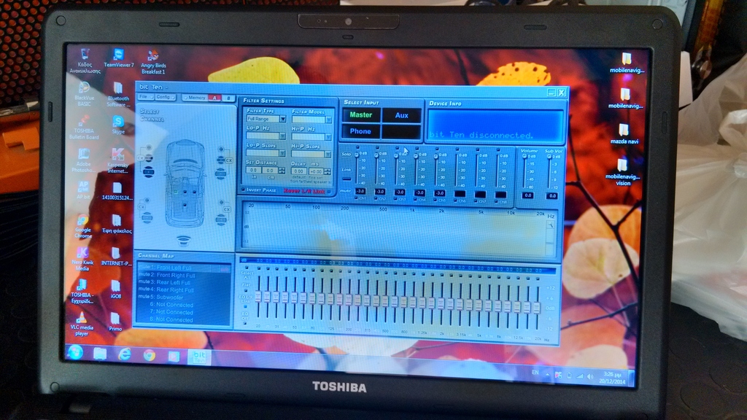Open the iGO8 desktop icon
The width and height of the screenshot is (747, 420).
pos(116,289)
